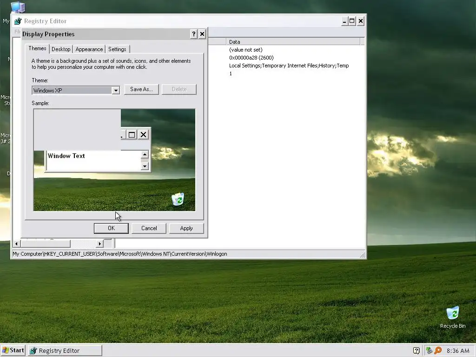Click the orange magnifier tray icon
The height and width of the screenshot is (357, 476).
click(438, 350)
